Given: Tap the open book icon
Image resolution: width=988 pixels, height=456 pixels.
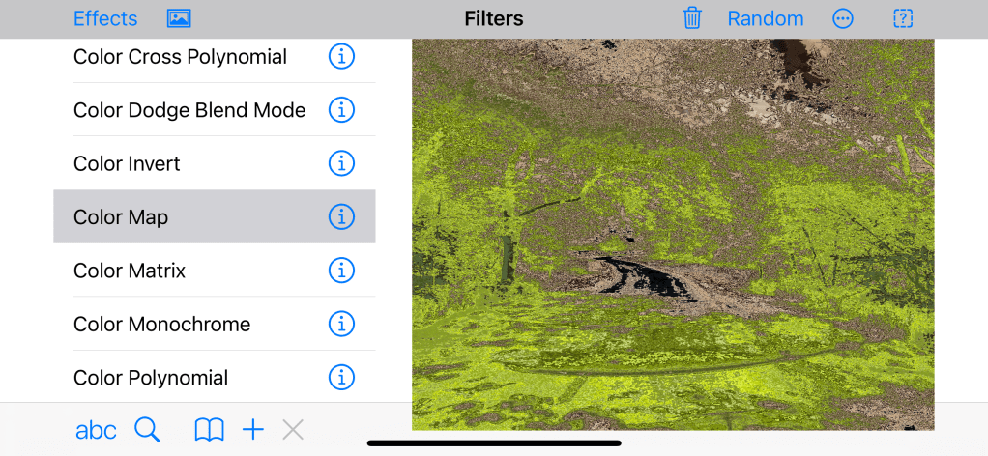Looking at the screenshot, I should click(209, 431).
